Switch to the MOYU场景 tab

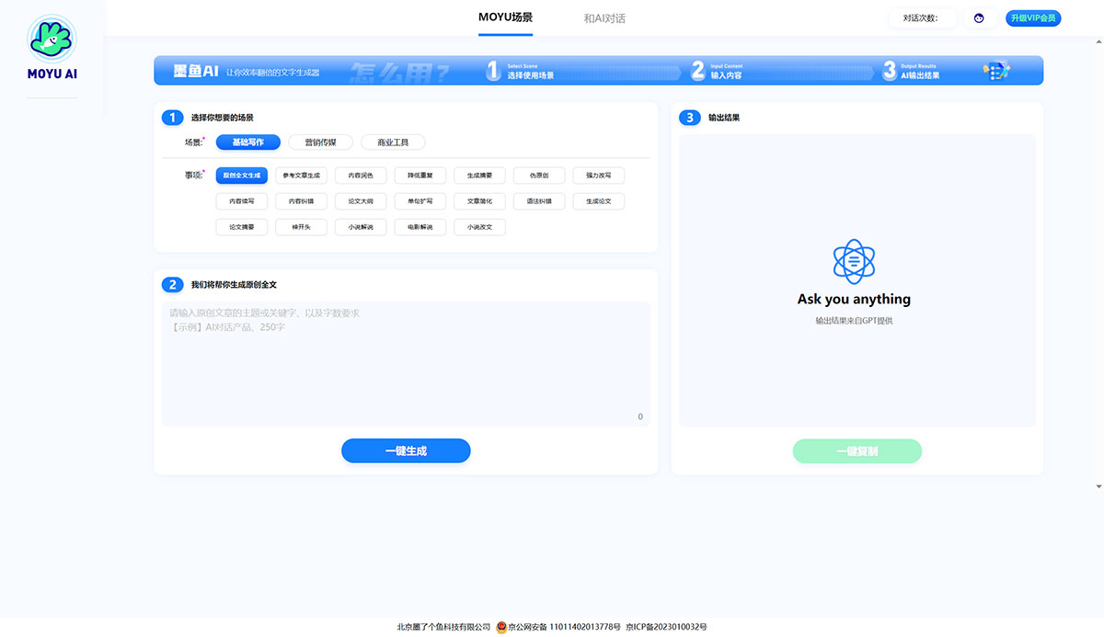pos(505,17)
